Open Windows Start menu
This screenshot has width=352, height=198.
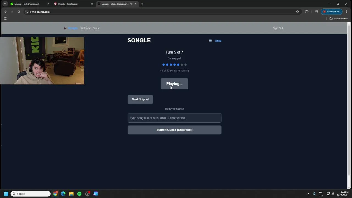[x=6, y=194]
